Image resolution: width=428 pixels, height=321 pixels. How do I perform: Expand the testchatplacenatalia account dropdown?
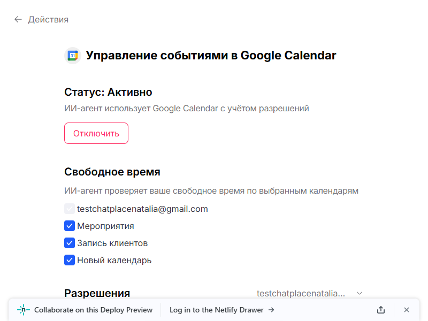pyautogui.click(x=310, y=293)
